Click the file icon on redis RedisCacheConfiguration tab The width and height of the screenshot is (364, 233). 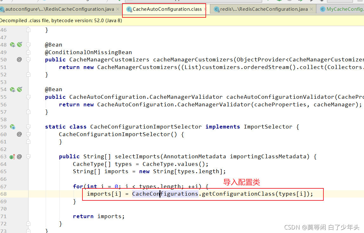pyautogui.click(x=217, y=9)
